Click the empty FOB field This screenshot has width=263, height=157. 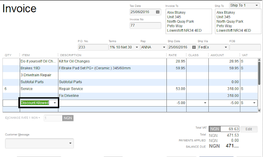tap(245, 47)
